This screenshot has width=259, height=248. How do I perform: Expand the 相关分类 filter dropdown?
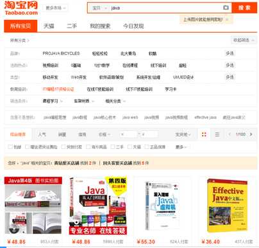[115, 101]
